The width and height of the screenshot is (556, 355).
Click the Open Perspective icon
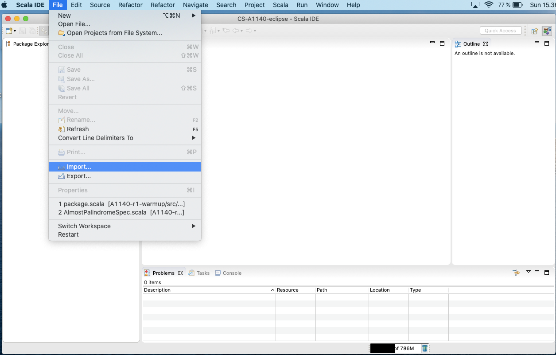[x=535, y=31]
